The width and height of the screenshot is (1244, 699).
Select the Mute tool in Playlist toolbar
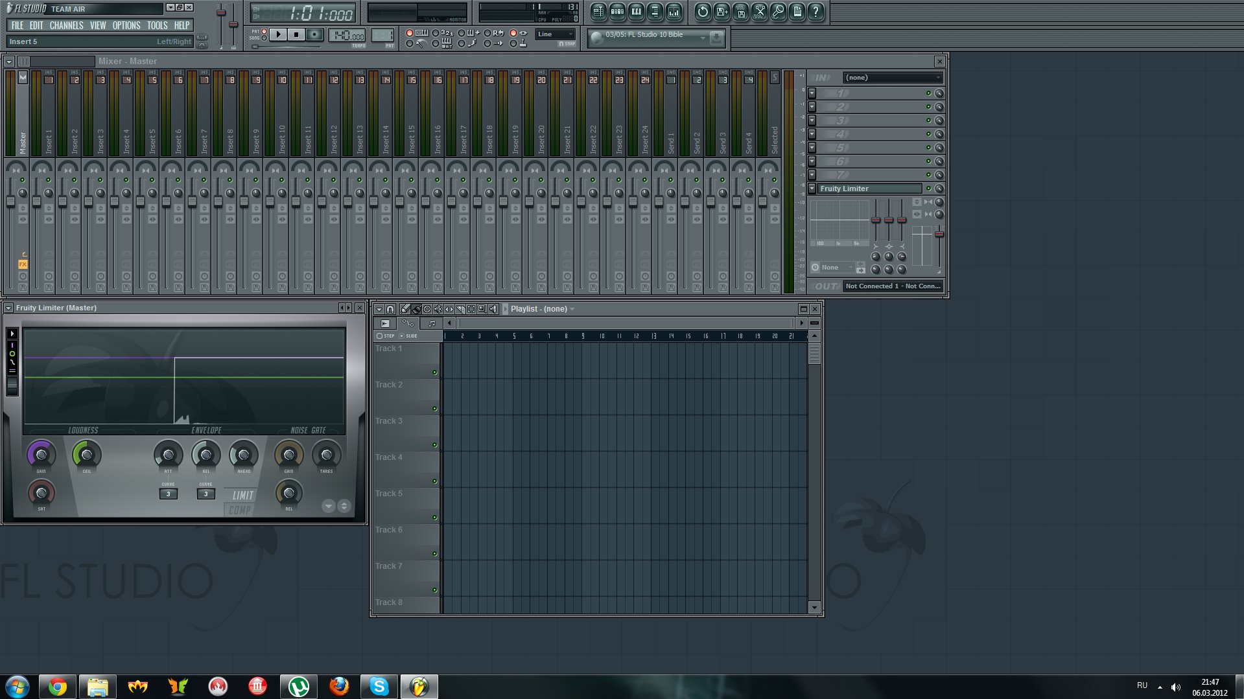pos(438,309)
